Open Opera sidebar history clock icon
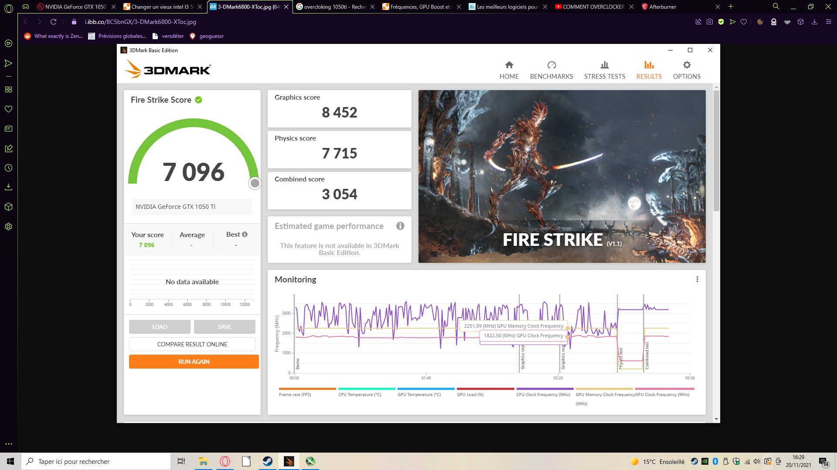The width and height of the screenshot is (837, 470). [x=8, y=168]
